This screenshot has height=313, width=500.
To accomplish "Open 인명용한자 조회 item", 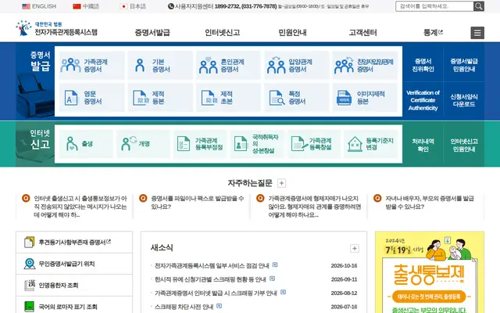I will click(x=74, y=285).
